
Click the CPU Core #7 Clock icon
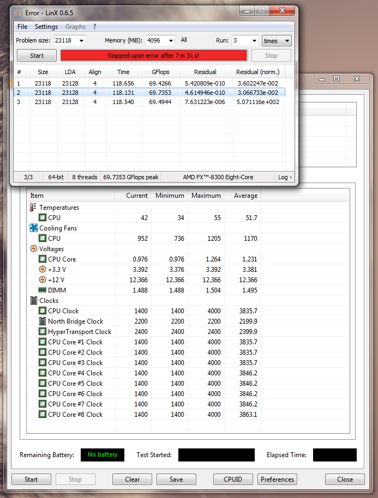click(43, 404)
